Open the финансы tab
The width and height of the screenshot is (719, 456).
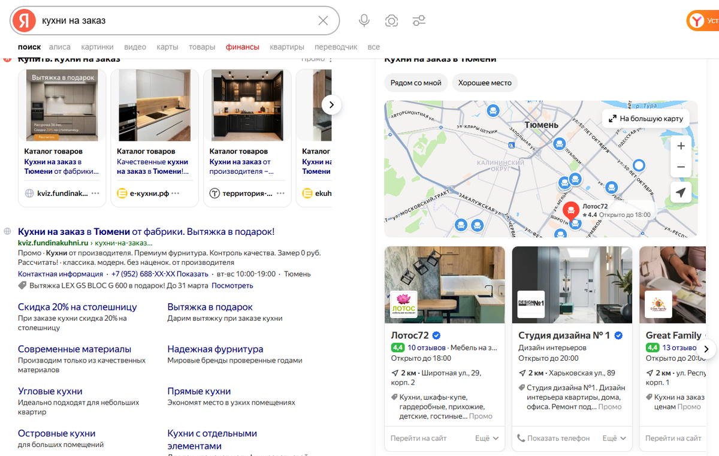pos(243,47)
